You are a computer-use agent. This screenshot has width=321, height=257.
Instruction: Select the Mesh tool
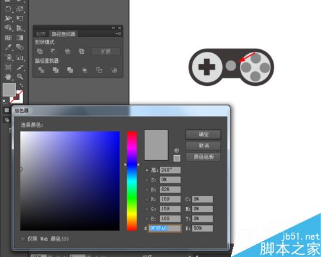[8, 38]
